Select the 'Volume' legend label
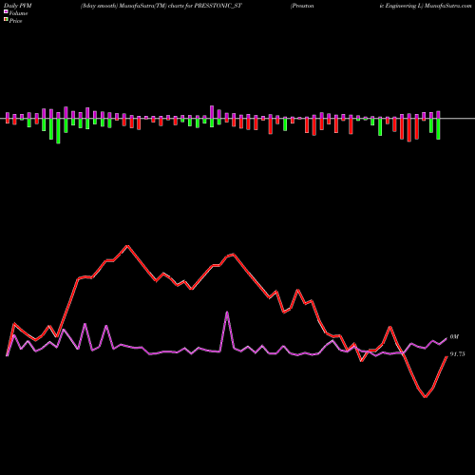 [18, 13]
